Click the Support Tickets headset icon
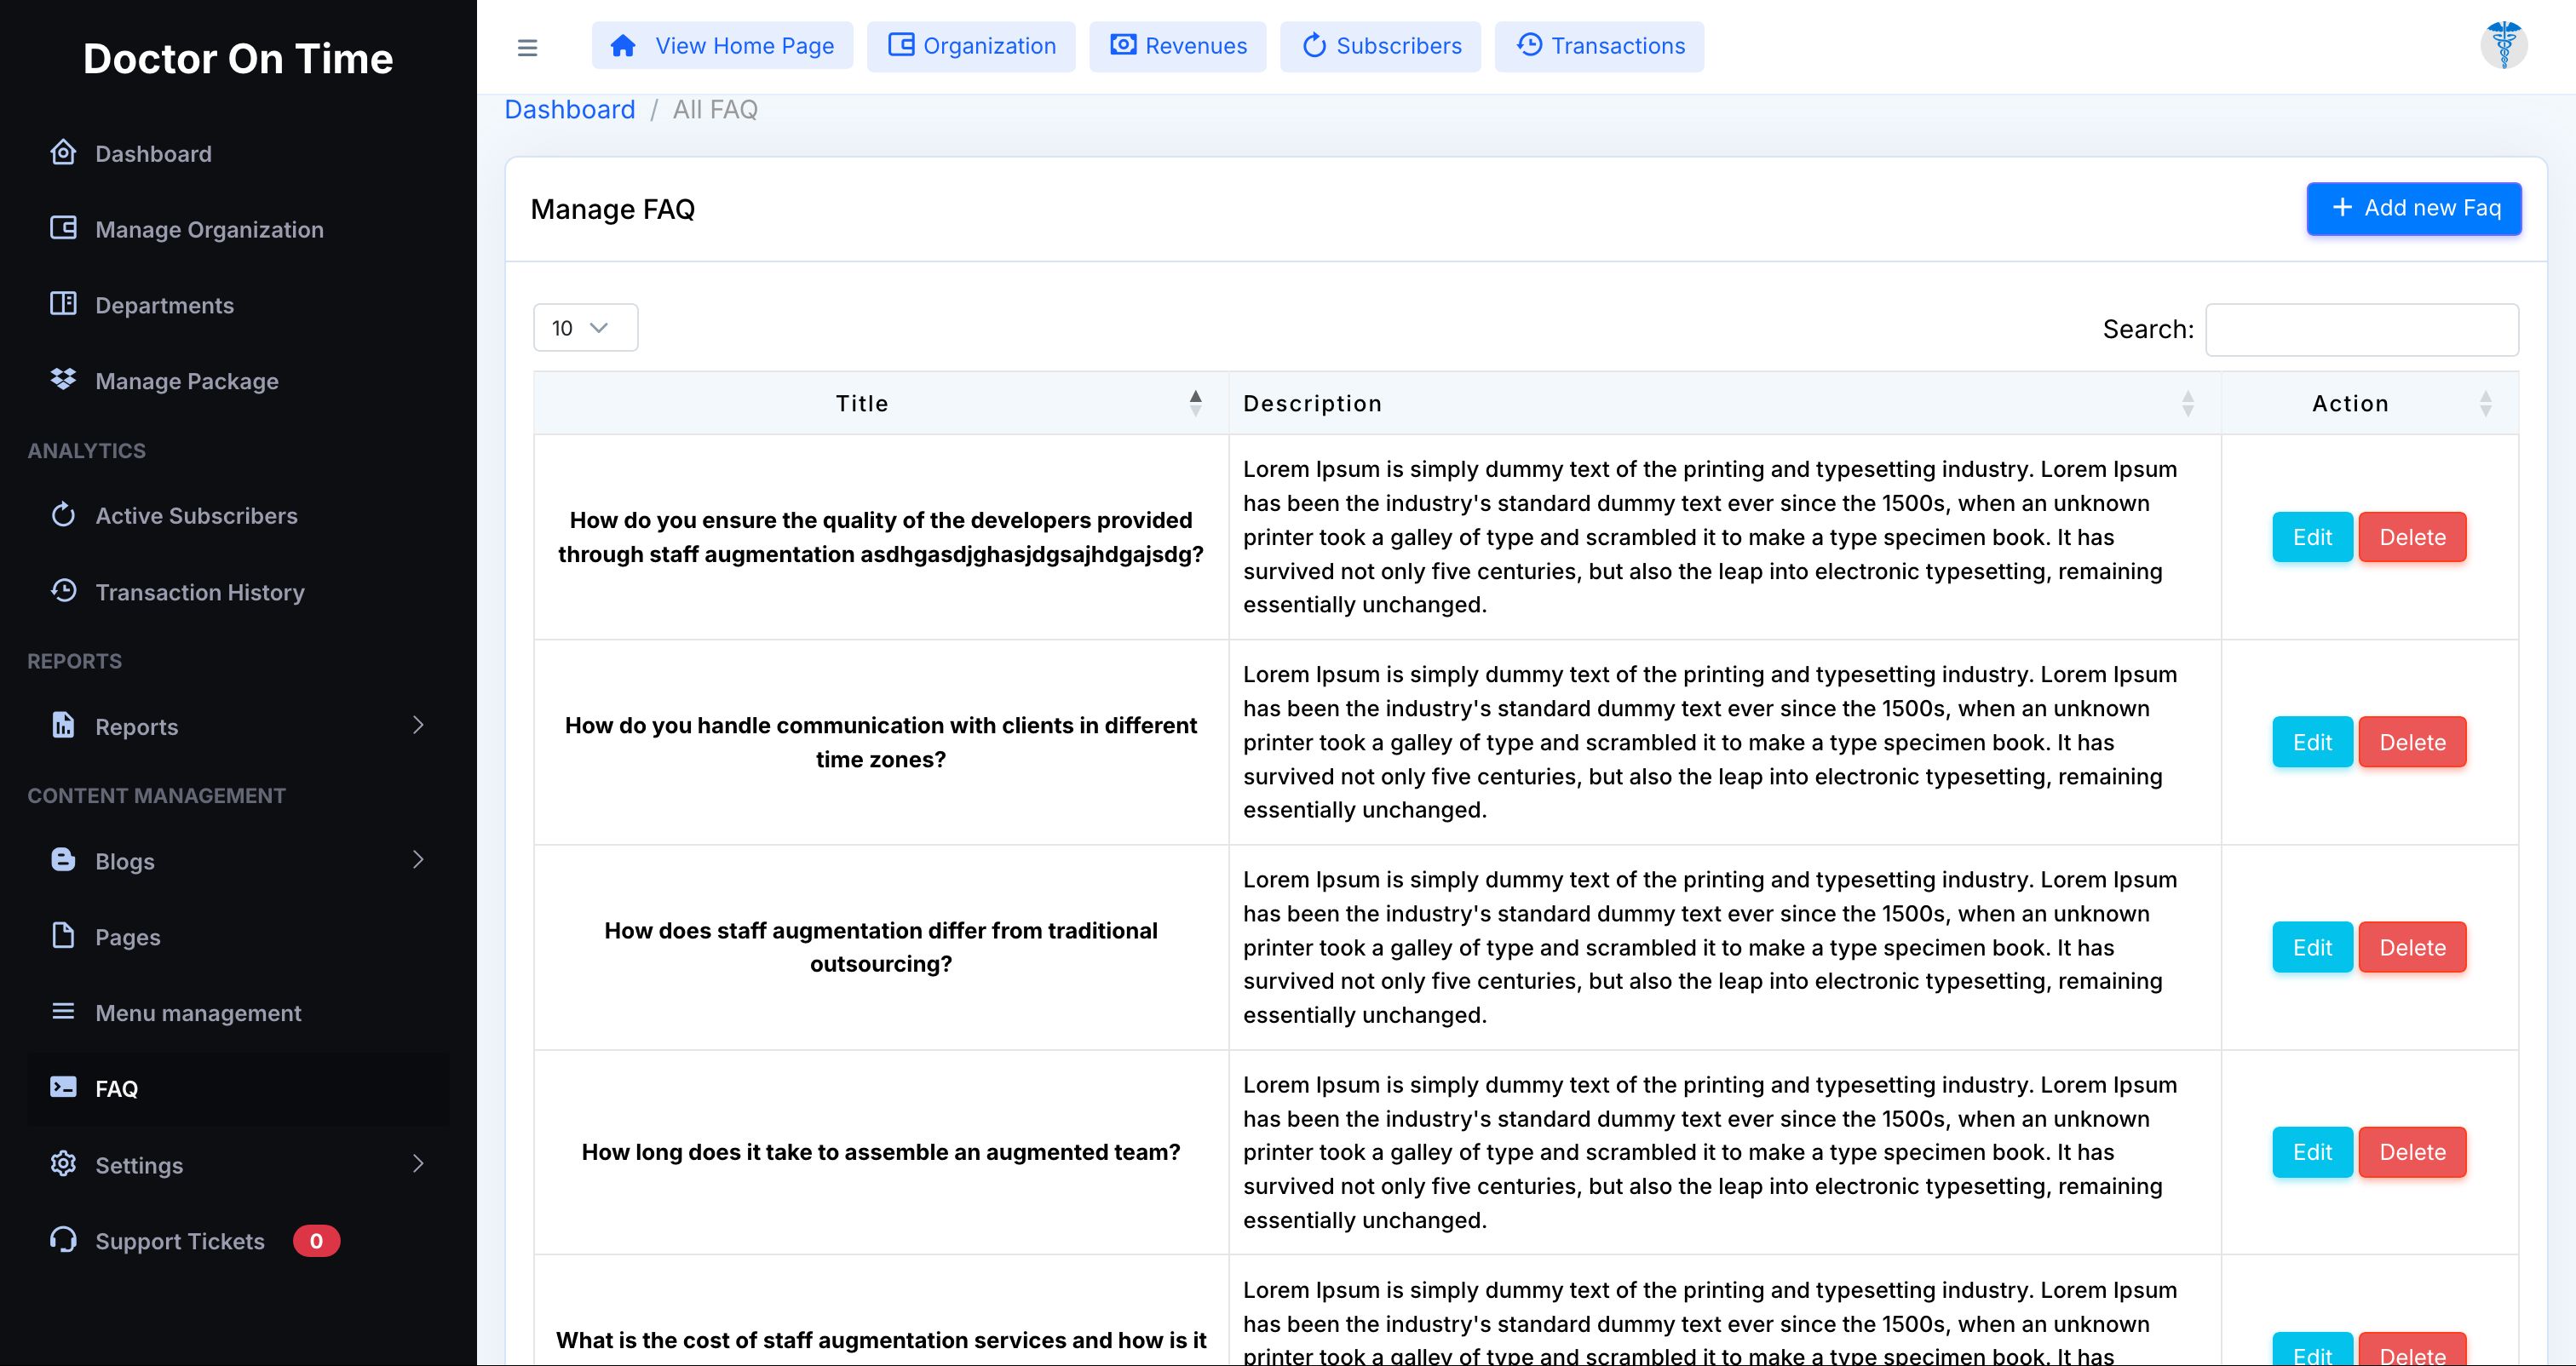The width and height of the screenshot is (2576, 1366). (63, 1239)
